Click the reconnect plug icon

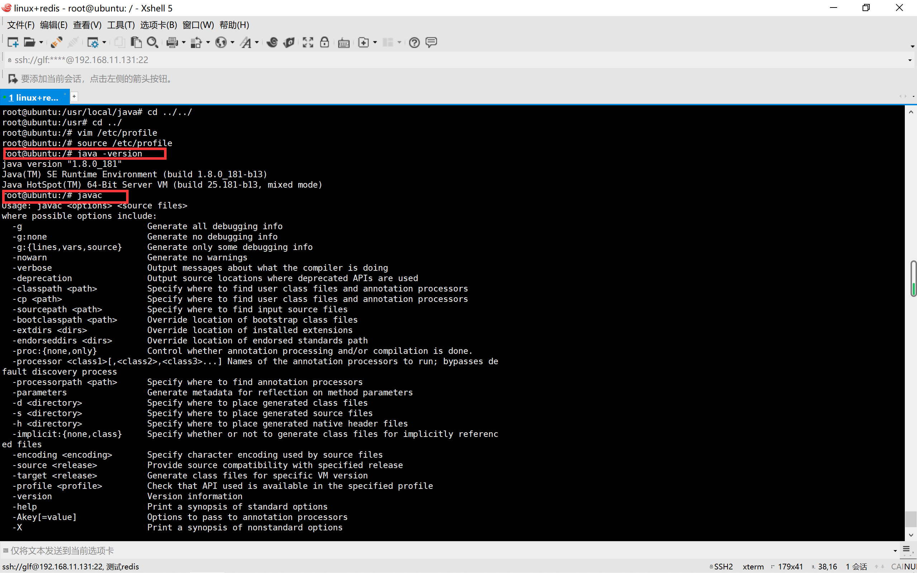(x=57, y=43)
